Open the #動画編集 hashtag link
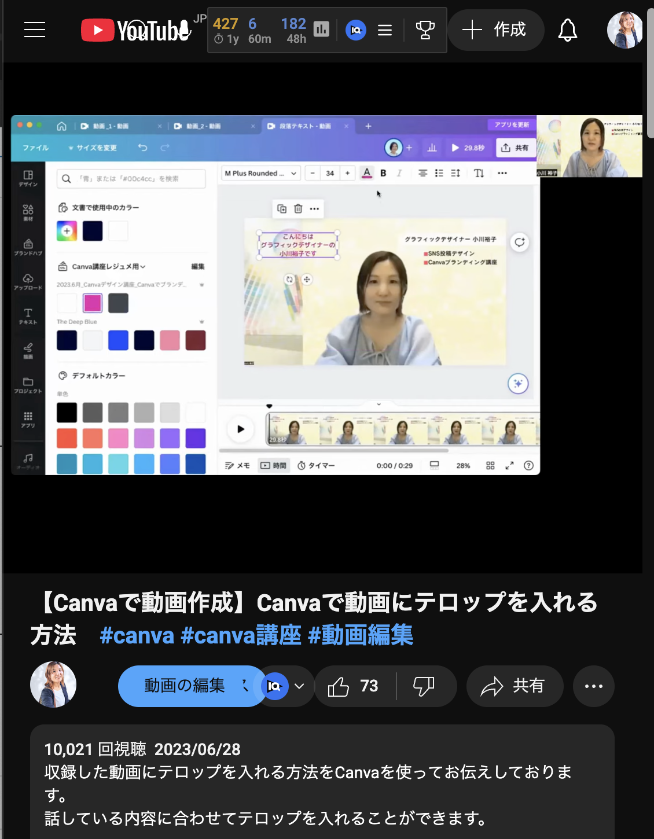 [x=361, y=635]
